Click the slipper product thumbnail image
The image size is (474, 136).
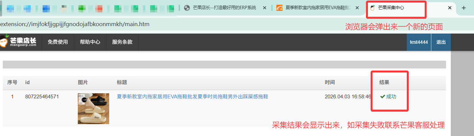[94, 109]
